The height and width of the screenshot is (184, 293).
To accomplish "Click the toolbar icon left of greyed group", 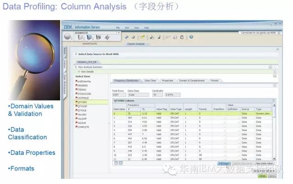I will (159, 37).
